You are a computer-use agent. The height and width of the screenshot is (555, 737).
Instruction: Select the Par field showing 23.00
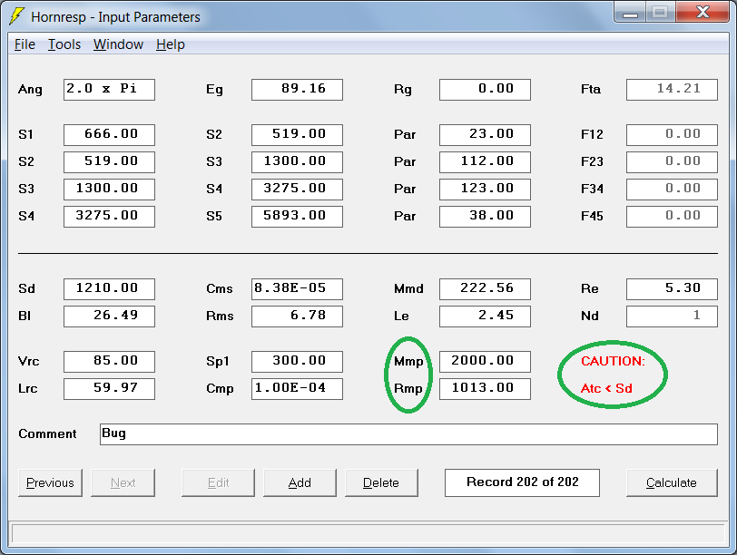pos(485,135)
